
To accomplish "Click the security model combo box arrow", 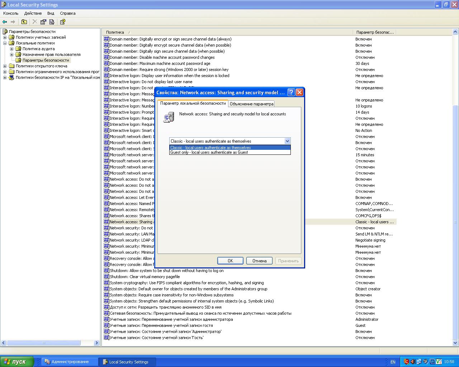I will (287, 141).
